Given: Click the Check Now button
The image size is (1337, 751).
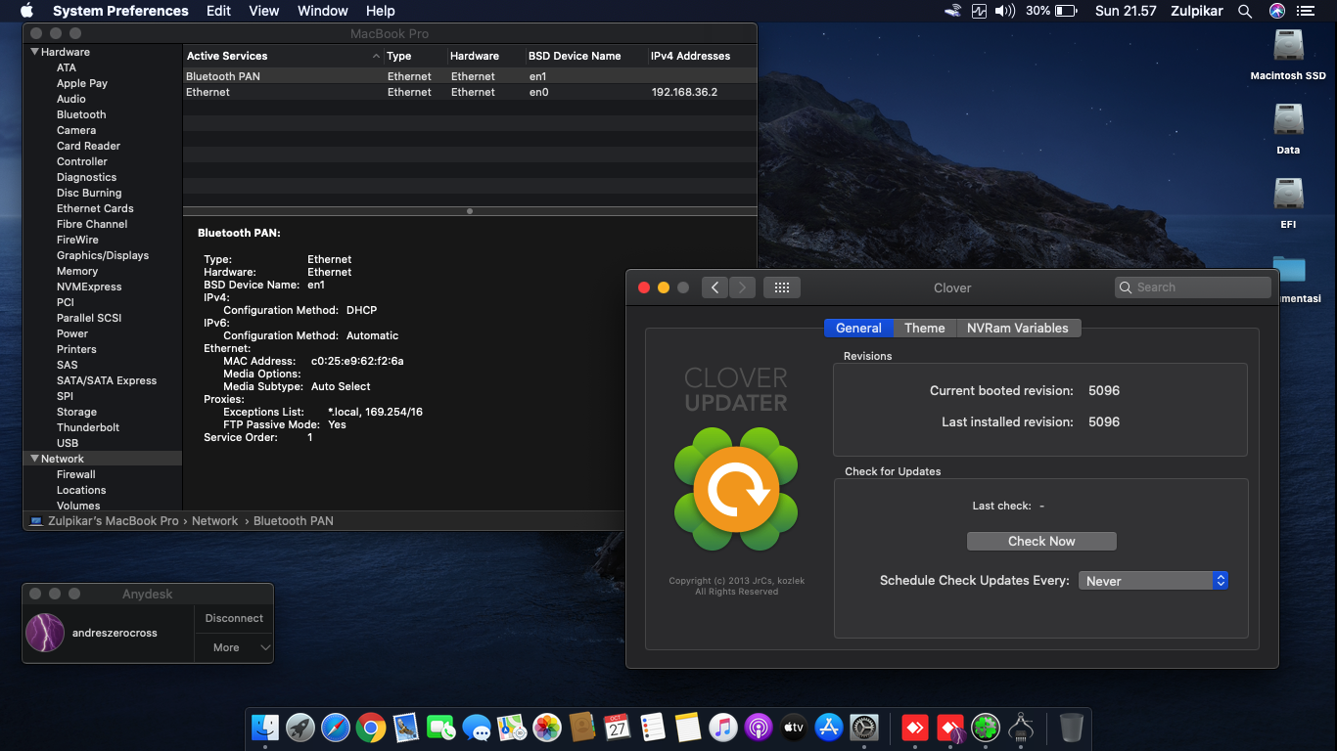Looking at the screenshot, I should tap(1041, 542).
